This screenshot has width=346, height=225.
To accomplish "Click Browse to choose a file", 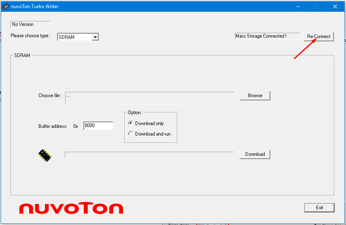I will tap(255, 96).
